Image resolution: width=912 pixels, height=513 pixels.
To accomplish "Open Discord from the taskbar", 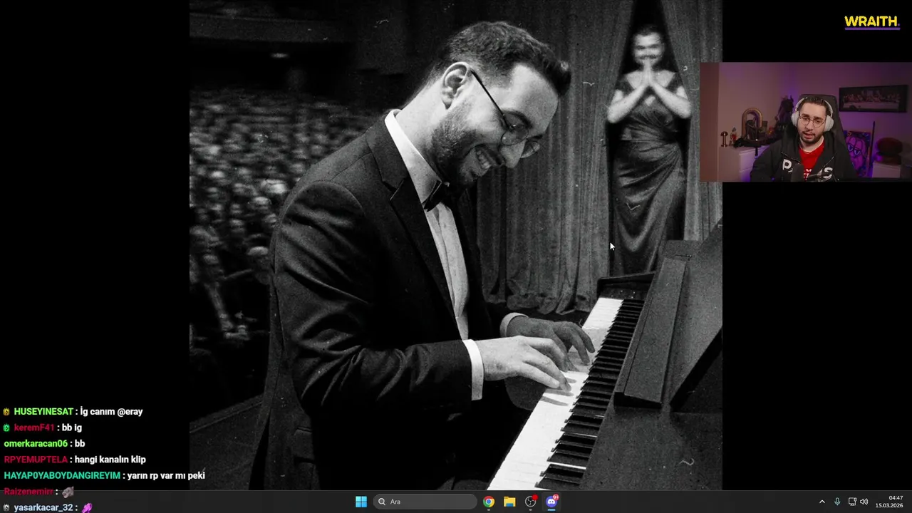I will tap(551, 502).
